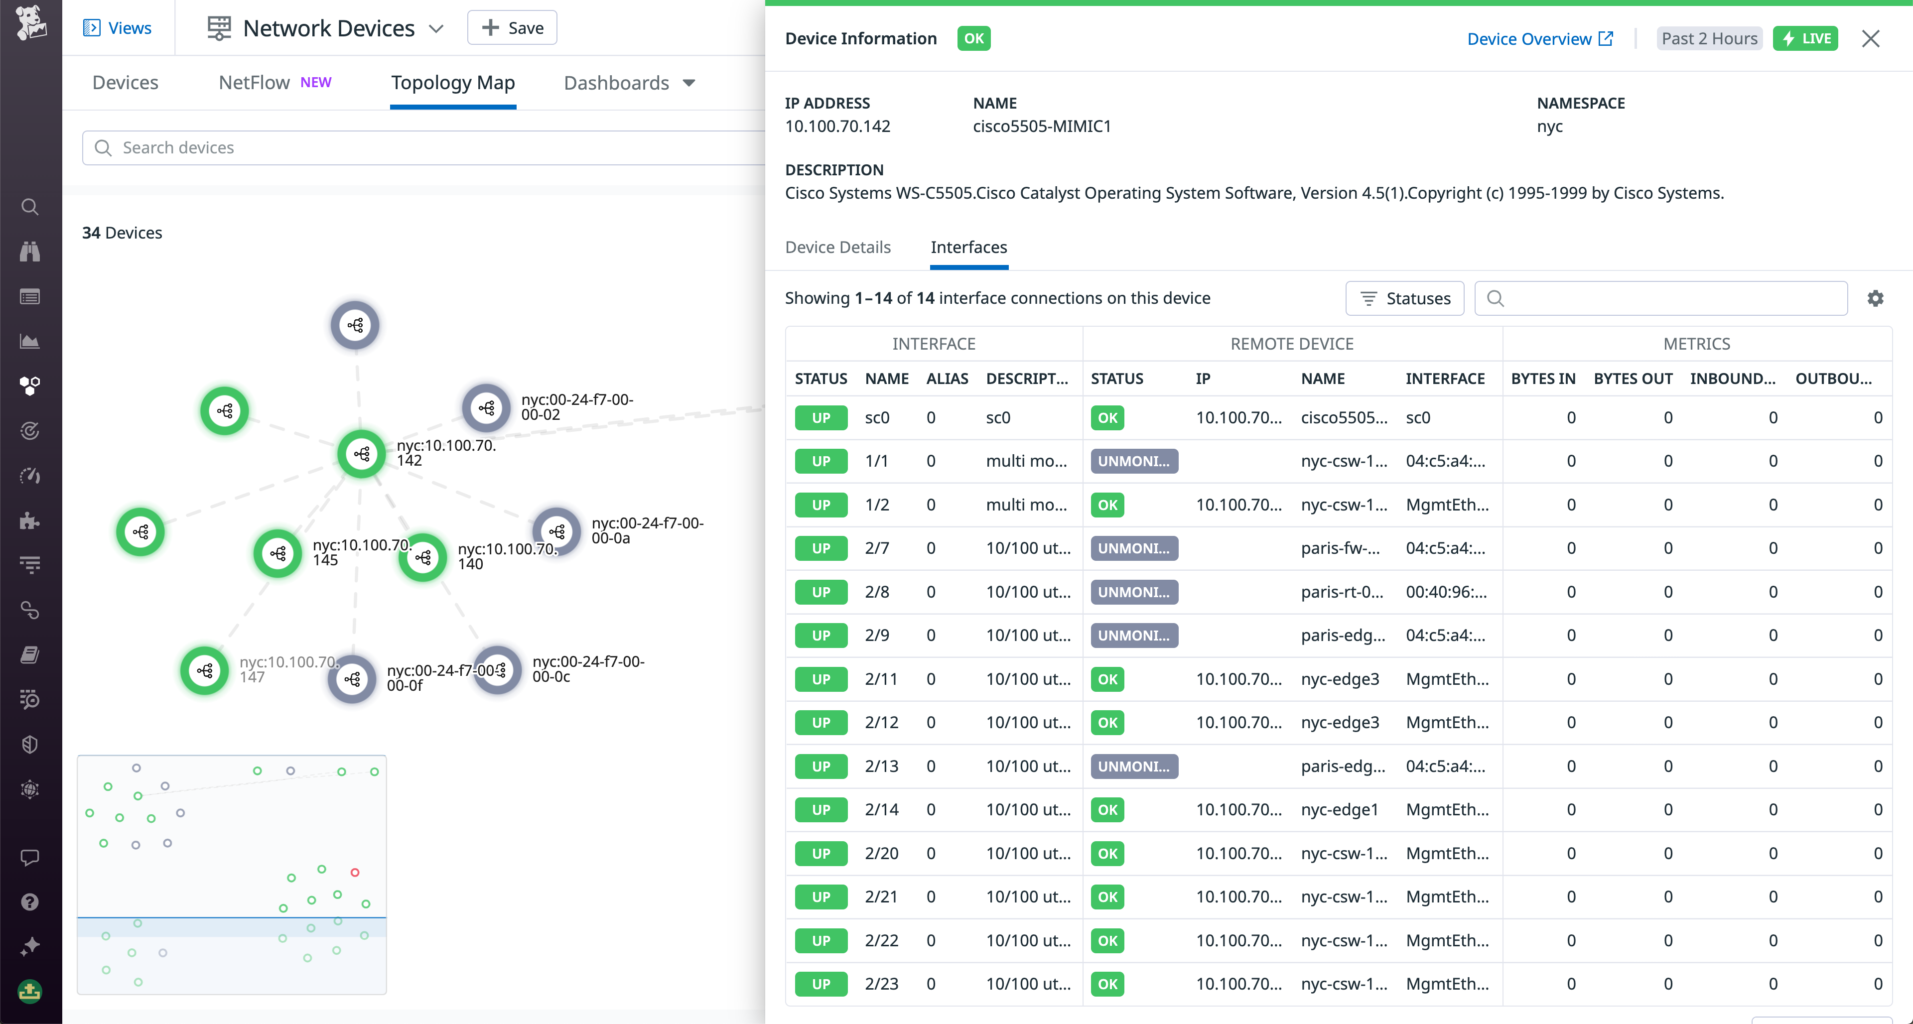Open Infrastructure via the hexagons sidebar icon

30,385
